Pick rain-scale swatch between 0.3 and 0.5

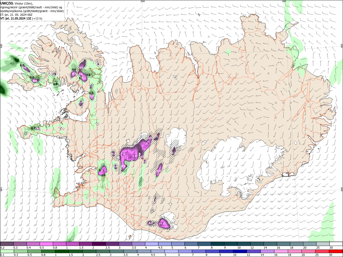[21, 251]
